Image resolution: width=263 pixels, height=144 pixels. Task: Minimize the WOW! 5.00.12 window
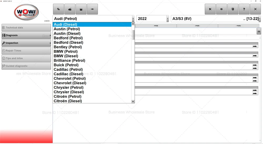pos(251,1)
